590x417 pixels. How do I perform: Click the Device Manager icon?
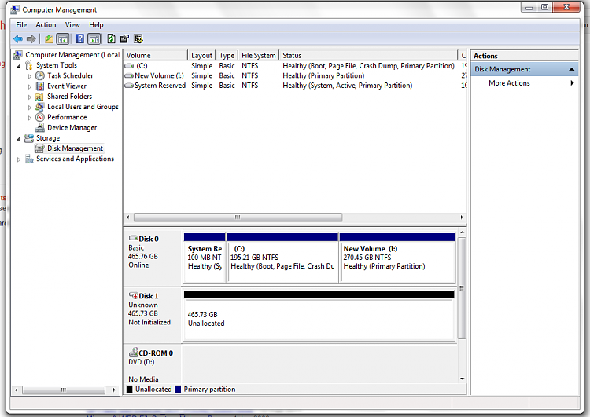click(40, 128)
